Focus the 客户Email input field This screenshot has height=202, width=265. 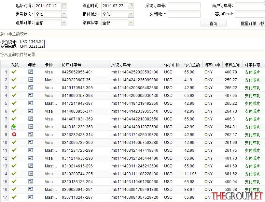[x=250, y=14]
